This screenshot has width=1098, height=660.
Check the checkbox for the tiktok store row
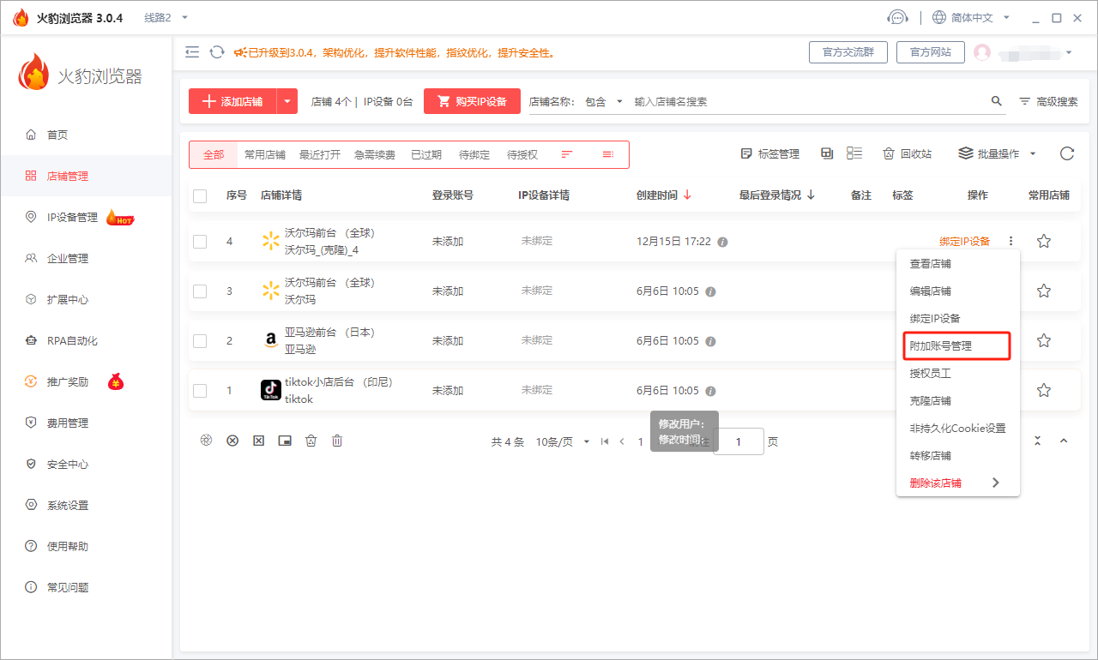point(200,390)
